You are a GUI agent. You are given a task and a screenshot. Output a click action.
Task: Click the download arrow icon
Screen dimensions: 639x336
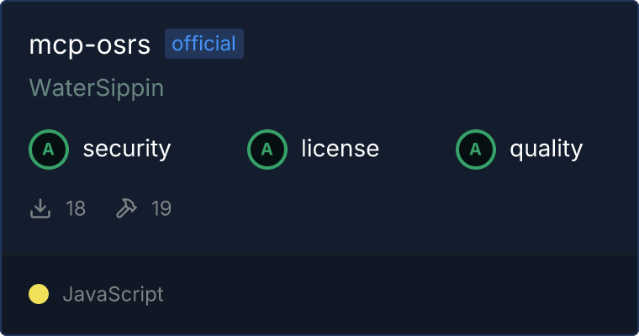click(40, 208)
